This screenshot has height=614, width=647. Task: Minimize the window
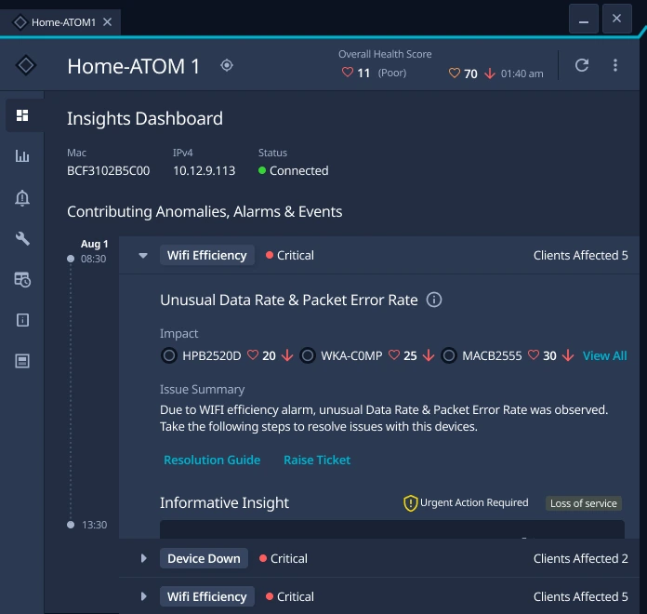(x=584, y=19)
